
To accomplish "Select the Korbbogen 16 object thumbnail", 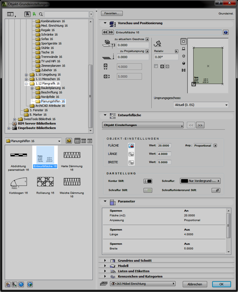I will tap(18, 185).
